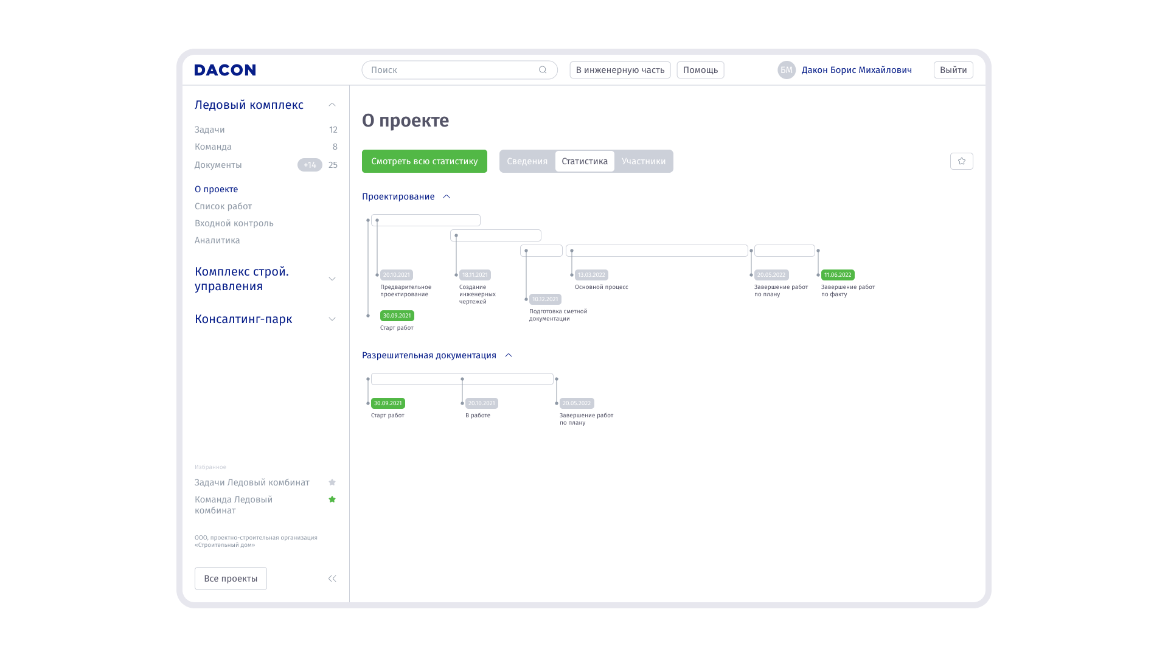
Task: Switch to the Участники tab
Action: (x=643, y=161)
